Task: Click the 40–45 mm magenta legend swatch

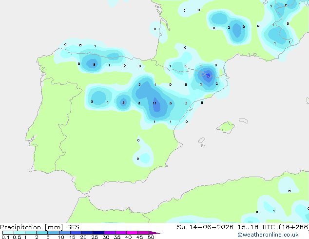Action: [132, 233]
